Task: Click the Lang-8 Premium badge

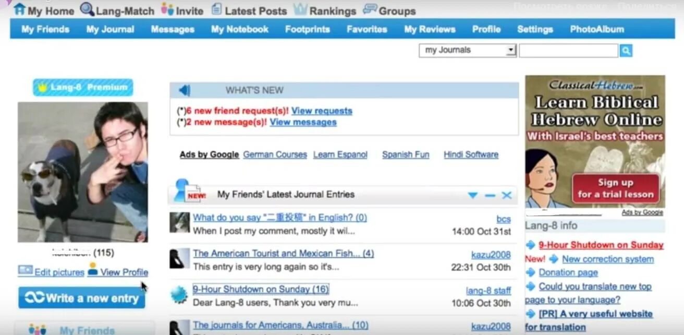Action: click(83, 87)
